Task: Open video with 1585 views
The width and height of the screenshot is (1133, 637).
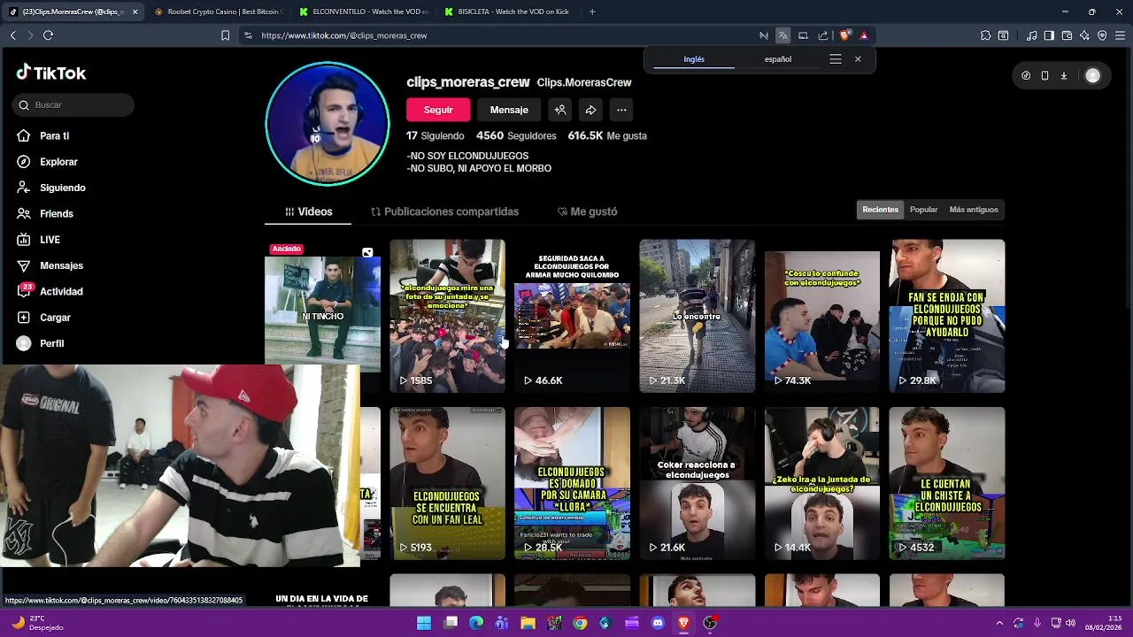Action: click(x=447, y=316)
